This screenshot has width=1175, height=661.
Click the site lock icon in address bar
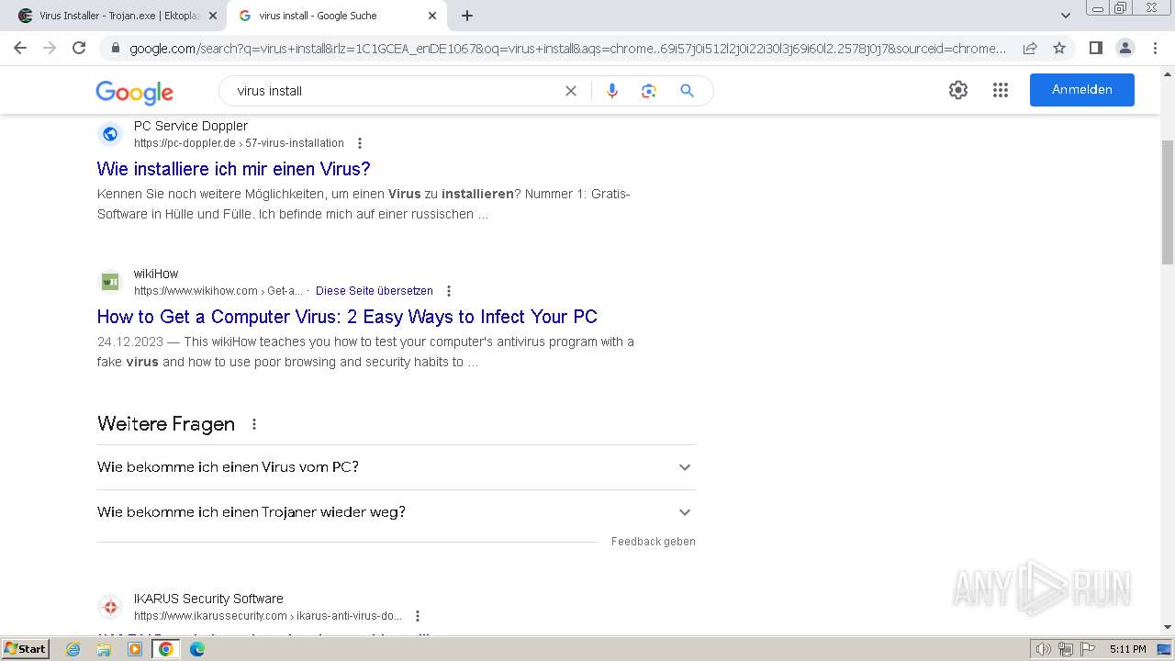(115, 49)
